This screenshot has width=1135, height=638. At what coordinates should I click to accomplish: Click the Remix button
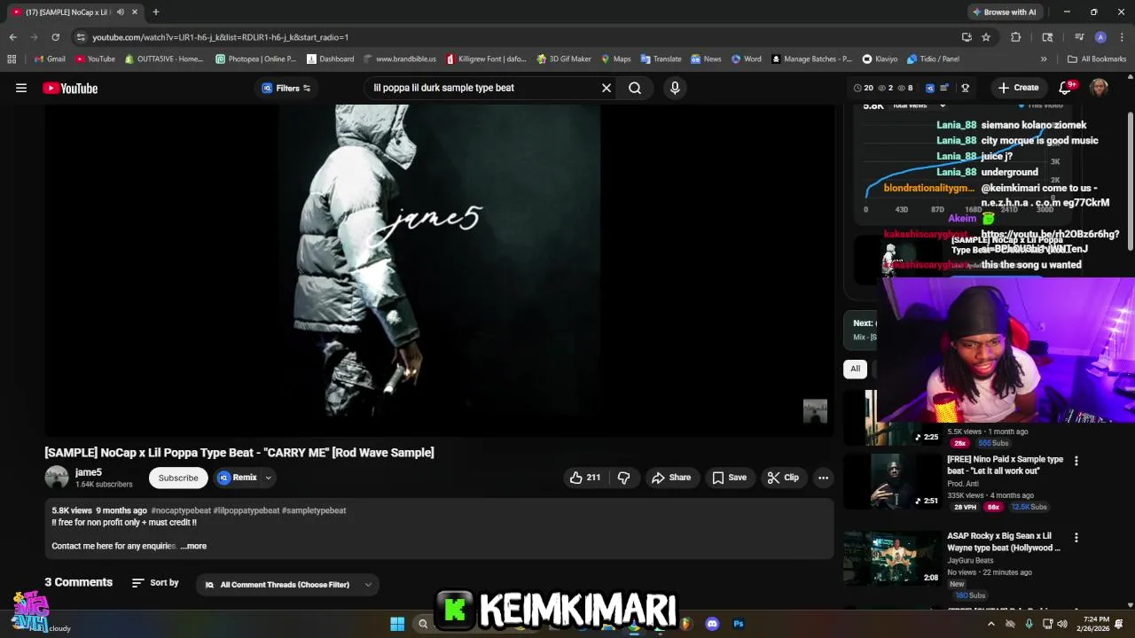pos(238,478)
